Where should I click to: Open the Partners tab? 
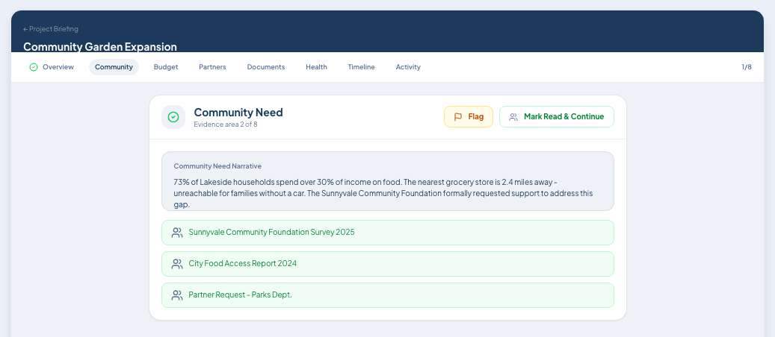212,67
